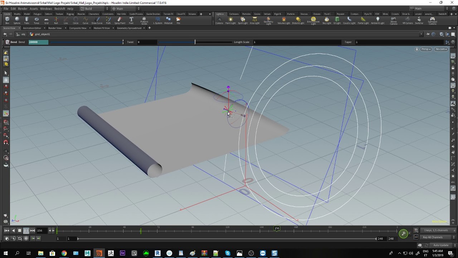Open the No cam camera selector

(x=441, y=49)
